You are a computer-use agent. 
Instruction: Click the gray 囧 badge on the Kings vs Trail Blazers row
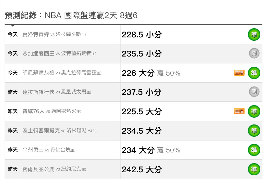[254, 53]
